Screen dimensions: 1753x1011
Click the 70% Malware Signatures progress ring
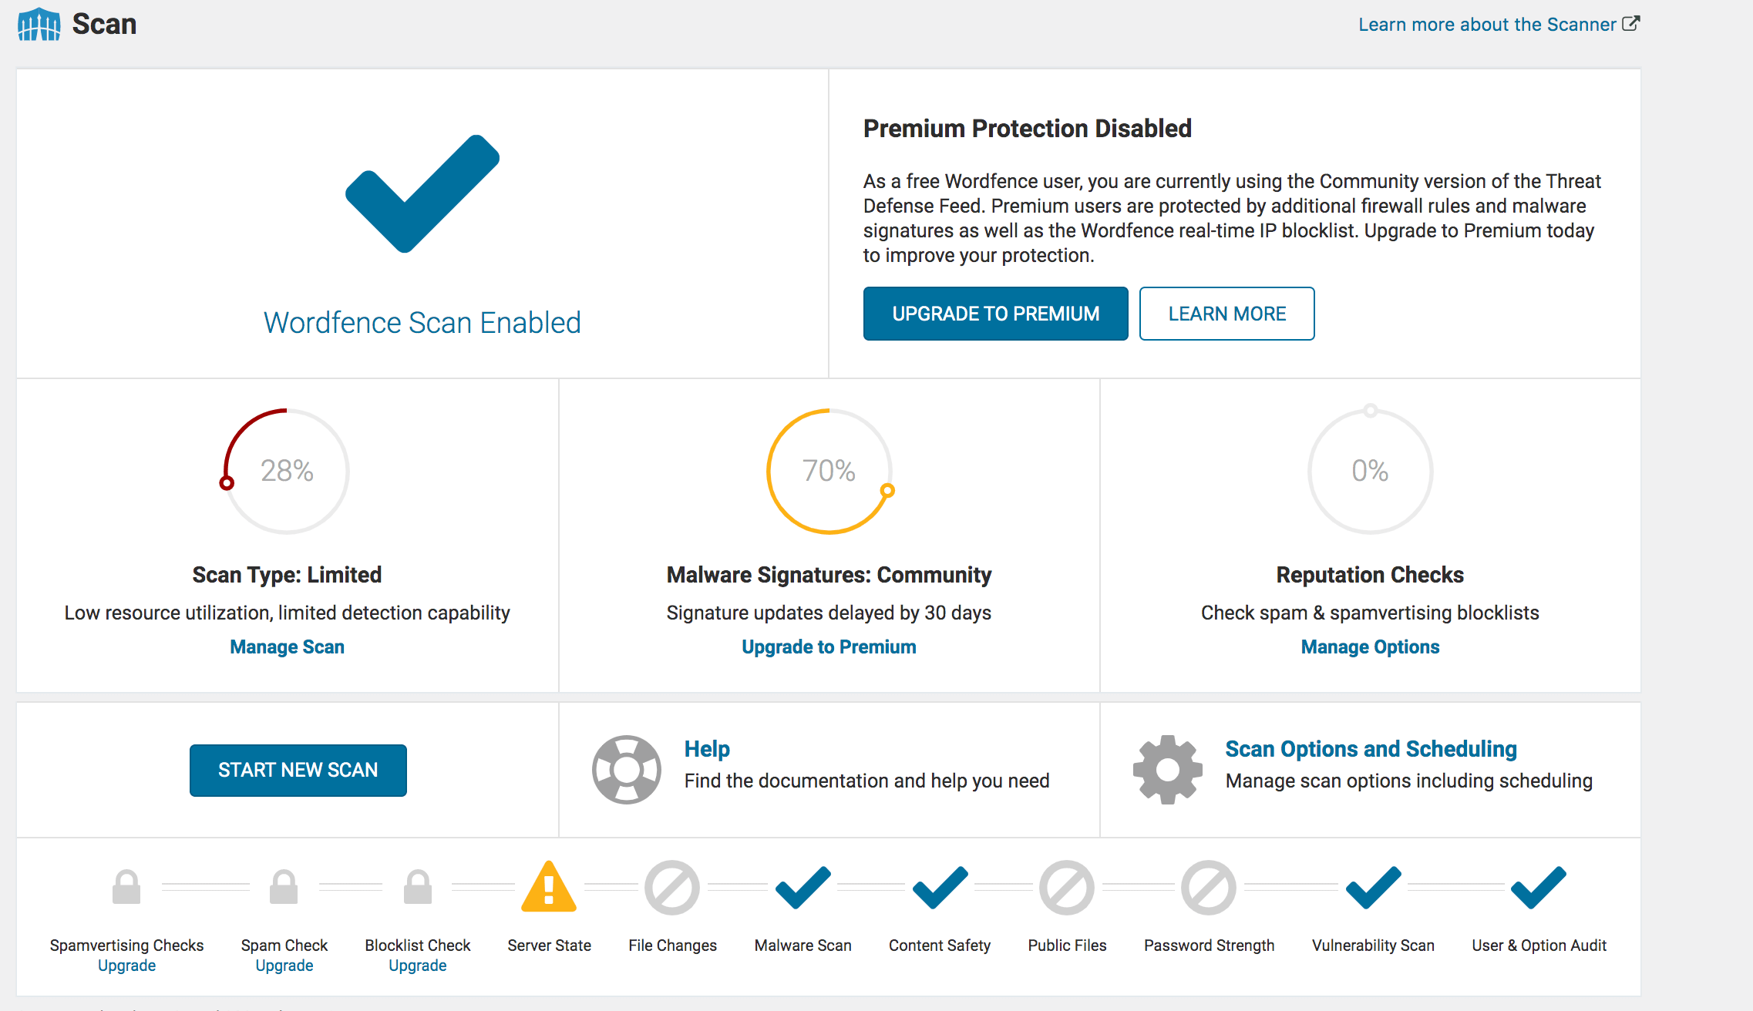click(x=829, y=472)
